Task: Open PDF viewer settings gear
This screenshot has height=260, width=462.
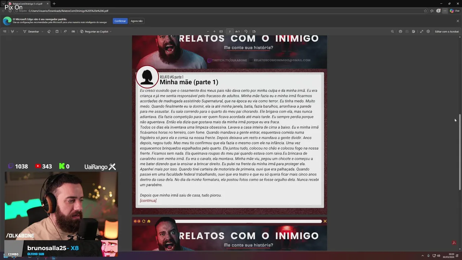Action: 428,31
